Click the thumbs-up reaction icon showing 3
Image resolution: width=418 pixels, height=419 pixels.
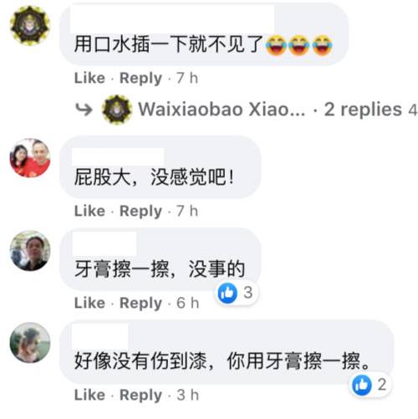pyautogui.click(x=227, y=293)
